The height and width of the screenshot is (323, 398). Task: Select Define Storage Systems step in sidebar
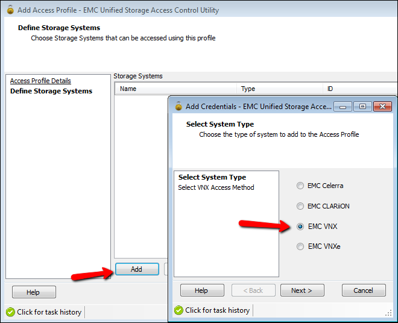(x=51, y=91)
